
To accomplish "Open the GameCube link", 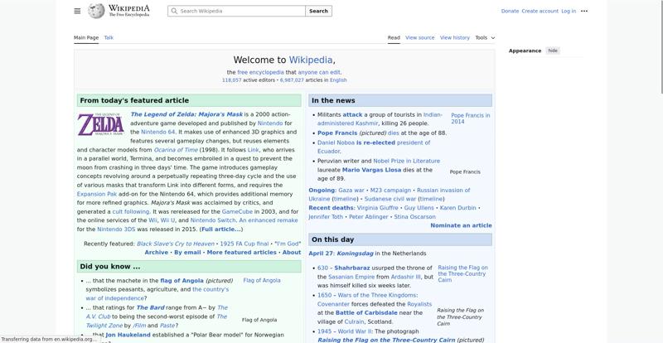I will click(x=237, y=211).
